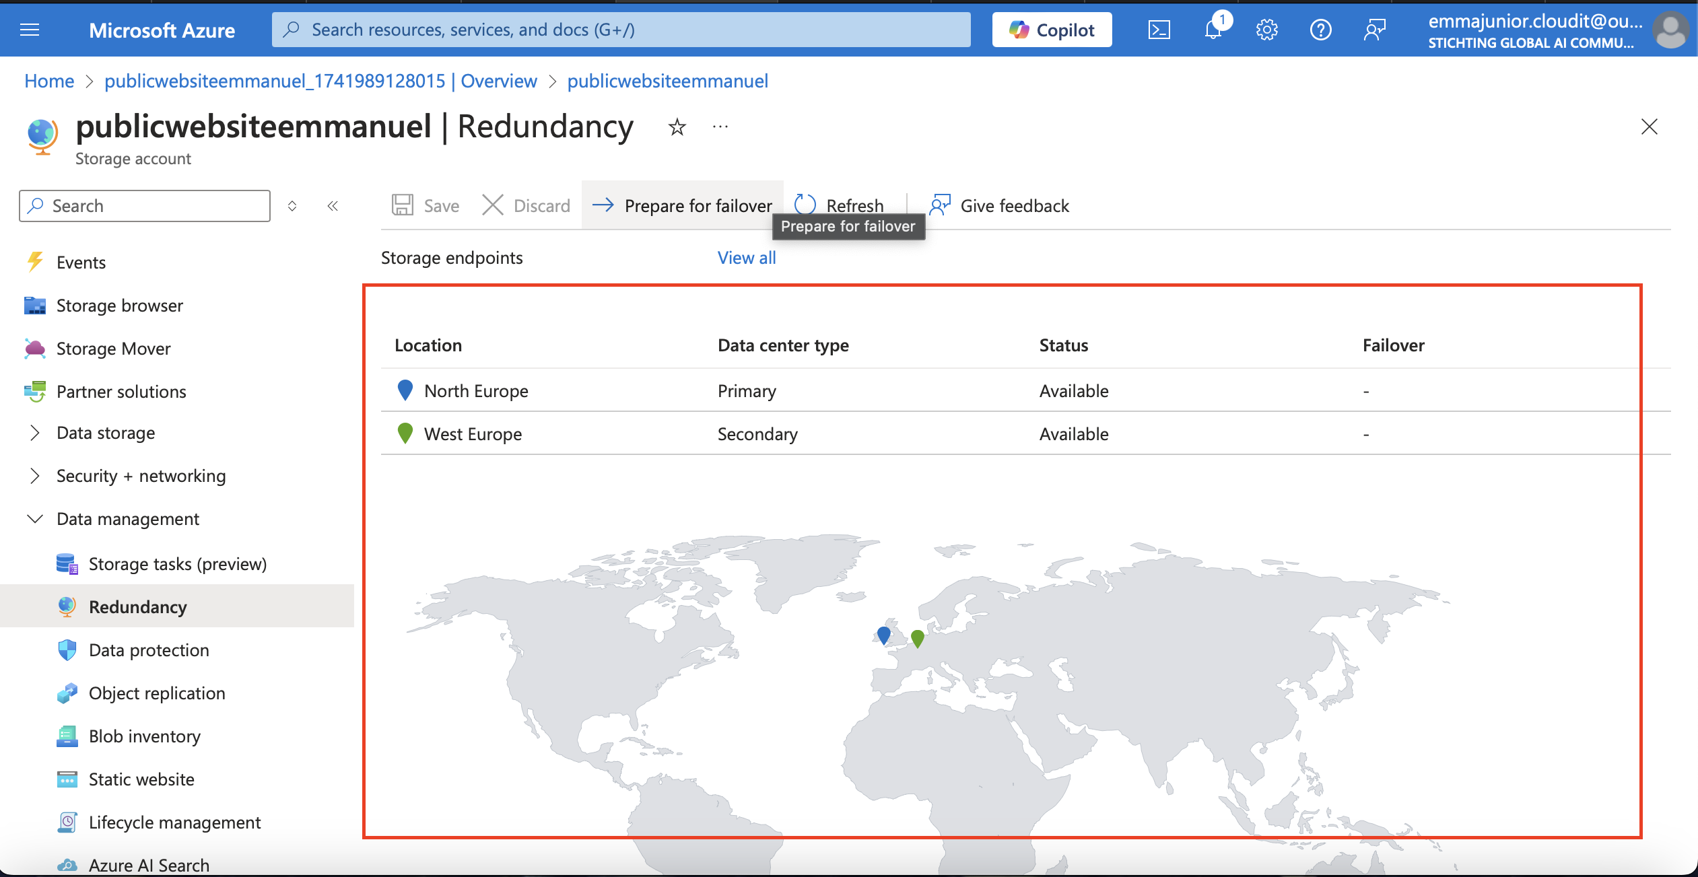Click the Object replication icon
The width and height of the screenshot is (1698, 877).
(67, 693)
